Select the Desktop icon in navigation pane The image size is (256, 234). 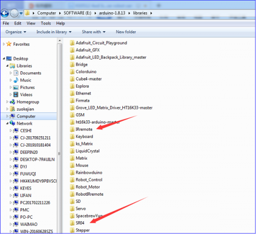point(9,58)
